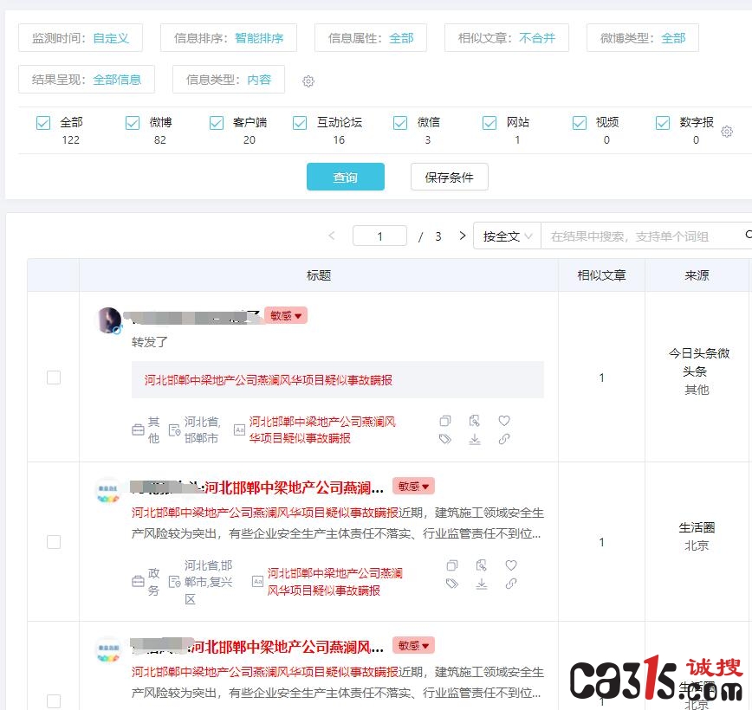Click the page number input box
This screenshot has width=752, height=710.
(379, 236)
